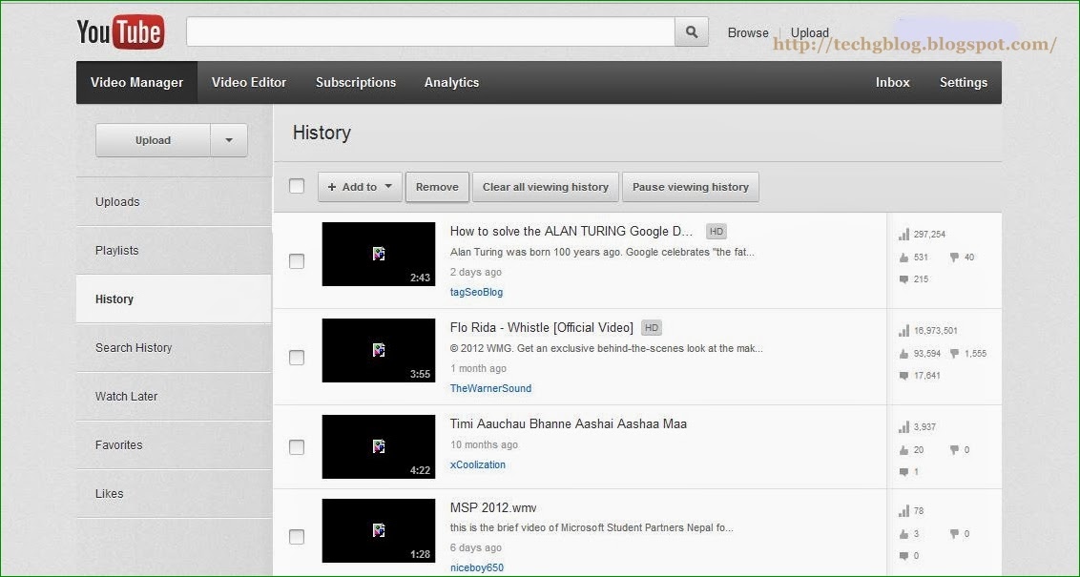Tick the select-all checkbox in History toolbar
Viewport: 1080px width, 577px height.
297,187
